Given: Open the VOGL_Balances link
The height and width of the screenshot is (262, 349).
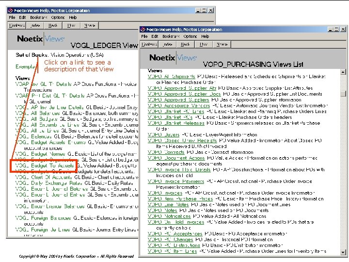Looking at the screenshot, I should tap(33, 136).
